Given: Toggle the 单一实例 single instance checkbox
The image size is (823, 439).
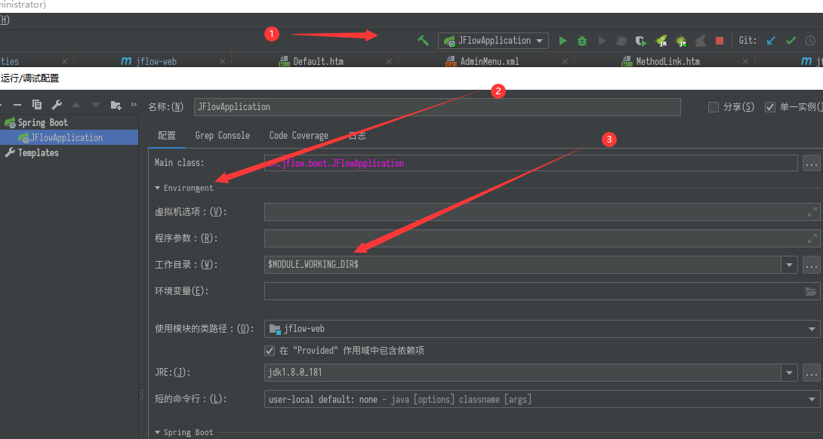Looking at the screenshot, I should tap(770, 107).
